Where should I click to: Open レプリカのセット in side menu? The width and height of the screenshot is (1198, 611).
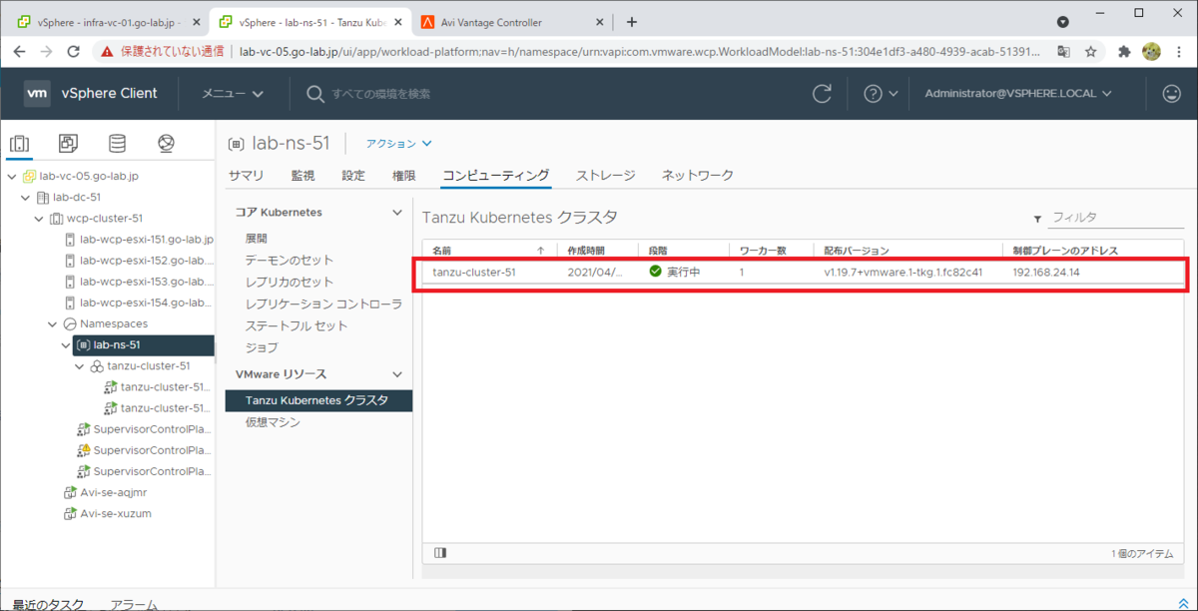(x=290, y=283)
